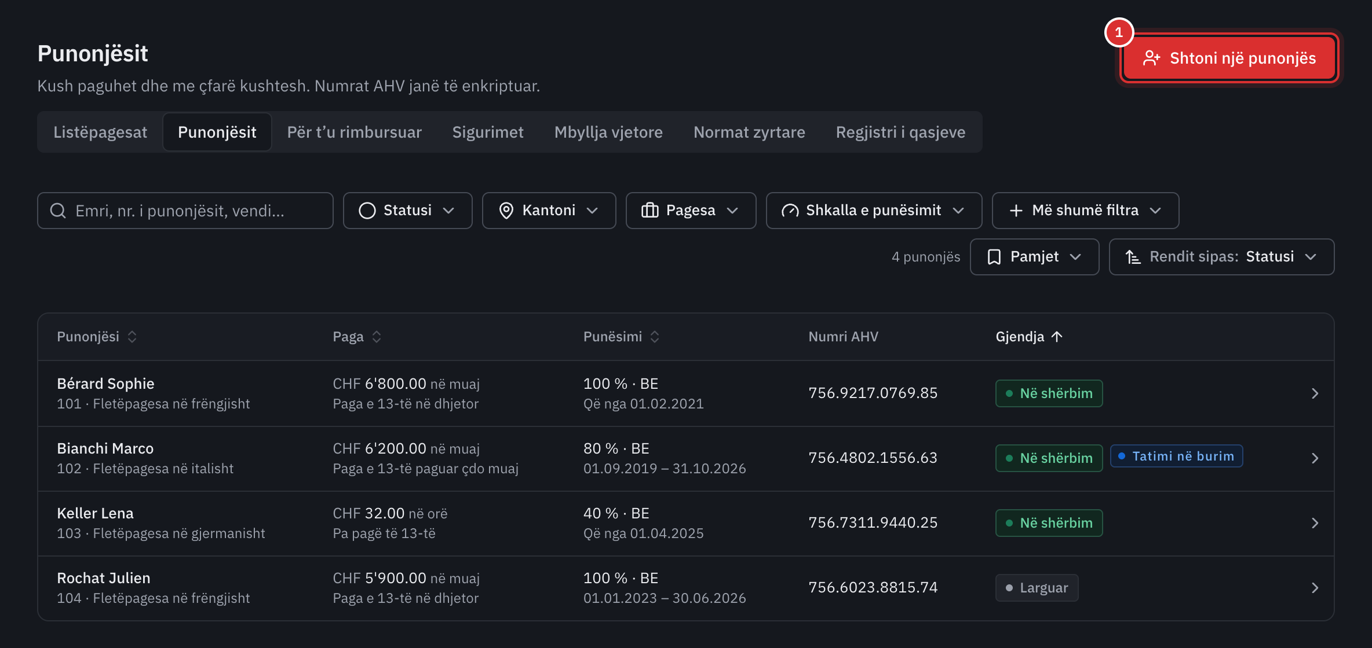This screenshot has width=1372, height=648.
Task: Switch to the Normat zyrtare tab
Action: tap(749, 132)
